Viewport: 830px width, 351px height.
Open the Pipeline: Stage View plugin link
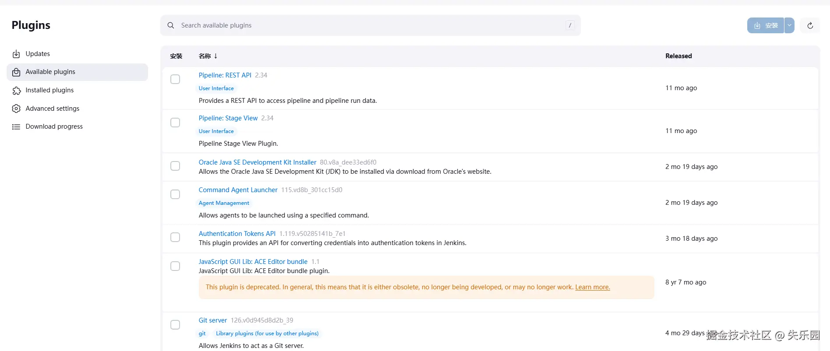228,118
